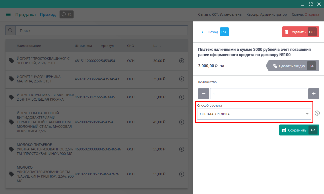Image resolution: width=324 pixels, height=194 pixels.
Task: Click price 45,00 ₽
Action: click(x=159, y=122)
